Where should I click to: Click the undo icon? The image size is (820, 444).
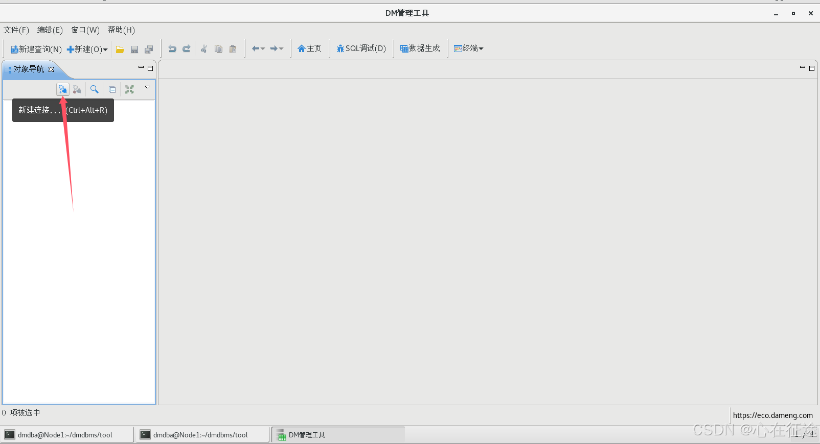(x=172, y=48)
